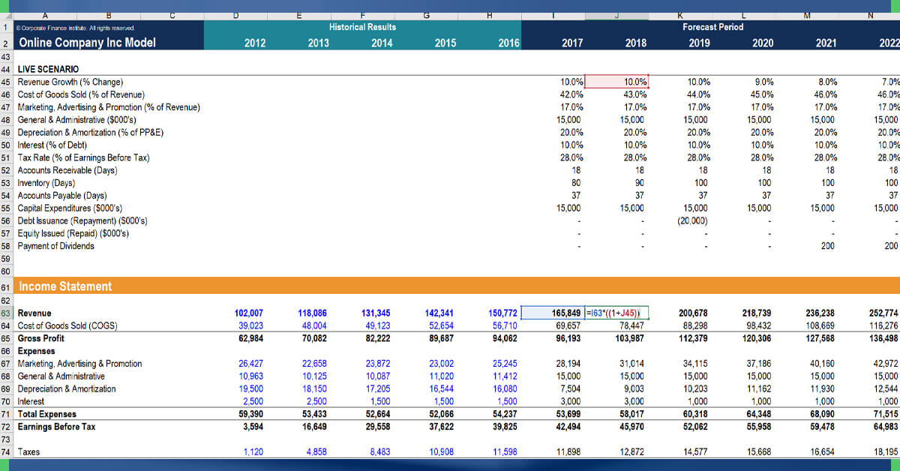Click 2019 Cost of Goods Sold percent 44.0%
This screenshot has width=900, height=471.
(x=698, y=94)
